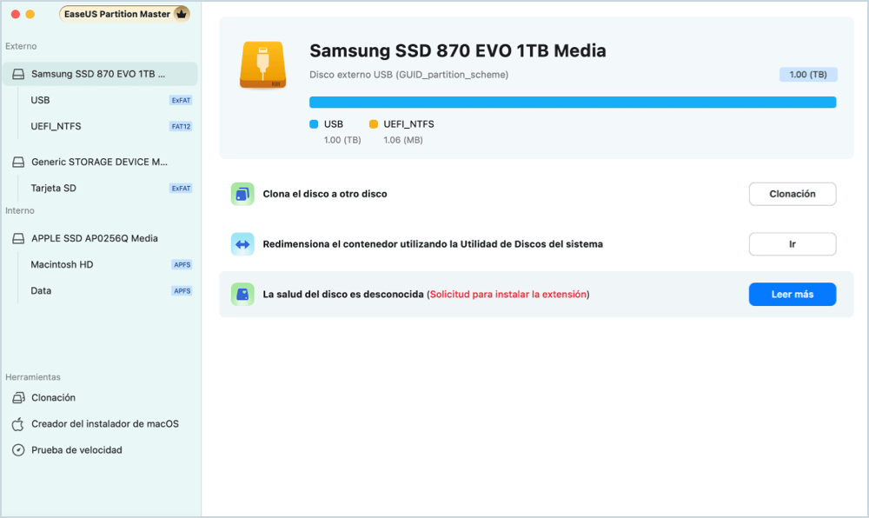Click the crown premium icon
Screen dimensions: 869x518
click(182, 14)
